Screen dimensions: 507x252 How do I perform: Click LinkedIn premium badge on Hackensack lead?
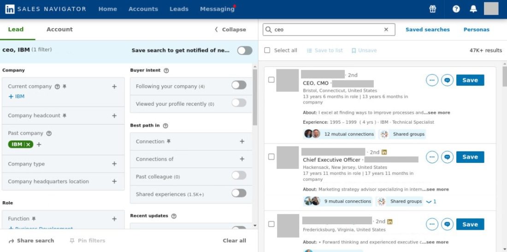click(384, 152)
